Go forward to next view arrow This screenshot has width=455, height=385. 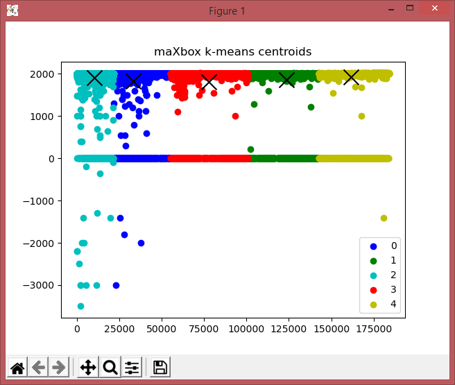click(x=59, y=368)
